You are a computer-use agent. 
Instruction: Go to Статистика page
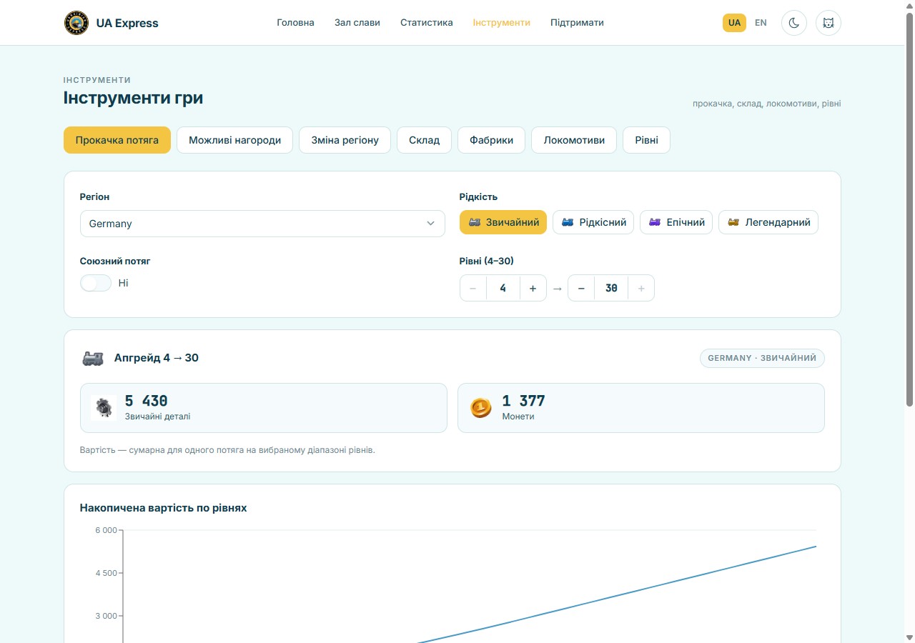pyautogui.click(x=427, y=23)
